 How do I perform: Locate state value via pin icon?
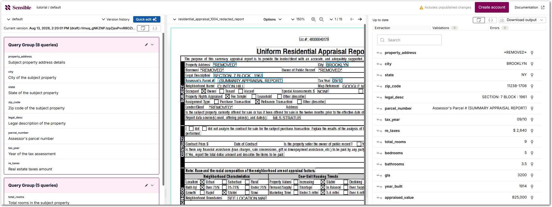[x=532, y=75]
